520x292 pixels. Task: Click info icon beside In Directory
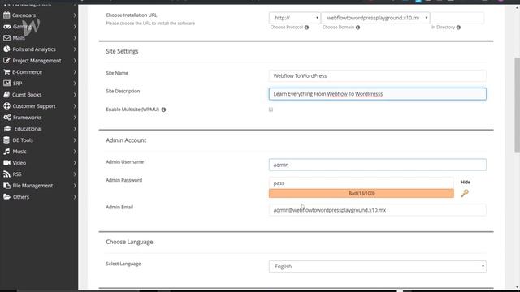[458, 28]
